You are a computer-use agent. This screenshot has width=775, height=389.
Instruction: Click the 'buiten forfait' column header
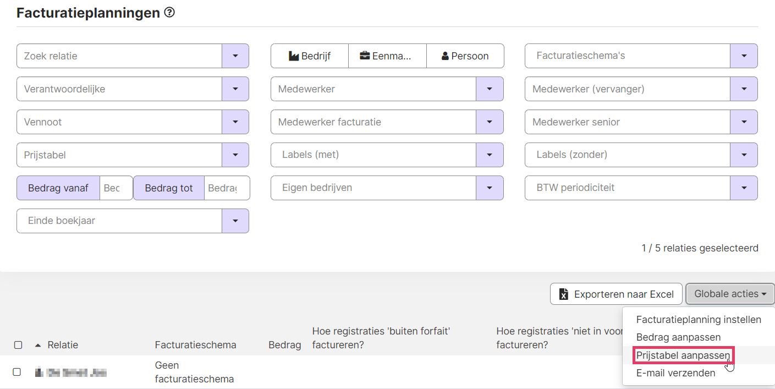(x=381, y=338)
